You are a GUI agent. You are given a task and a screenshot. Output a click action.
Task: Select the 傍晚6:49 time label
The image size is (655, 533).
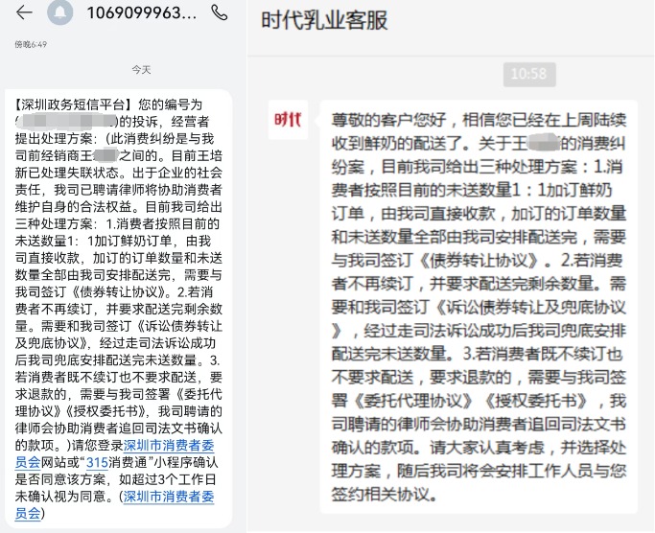click(31, 44)
